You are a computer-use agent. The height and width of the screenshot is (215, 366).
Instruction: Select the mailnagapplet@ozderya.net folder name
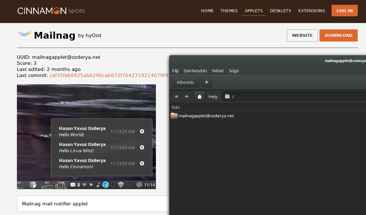point(206,116)
